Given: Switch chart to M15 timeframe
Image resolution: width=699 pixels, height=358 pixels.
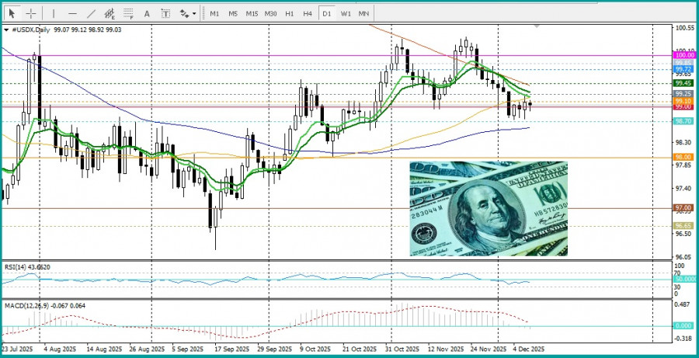Looking at the screenshot, I should click(252, 14).
